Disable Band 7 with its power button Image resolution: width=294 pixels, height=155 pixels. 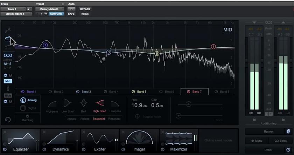pos(188,92)
